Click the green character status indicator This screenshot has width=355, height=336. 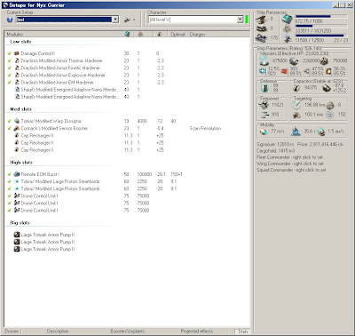pos(247,20)
